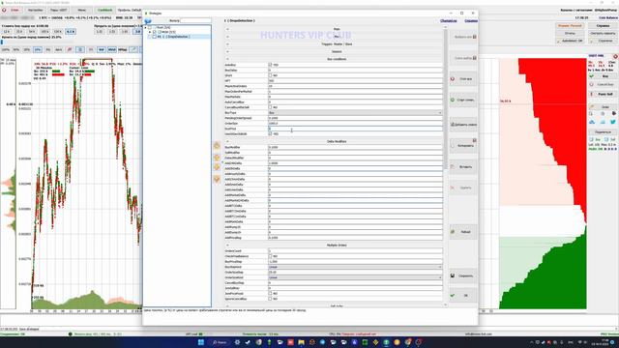Click the Buy button in main window
The height and width of the screenshot is (348, 619).
pyautogui.click(x=602, y=76)
